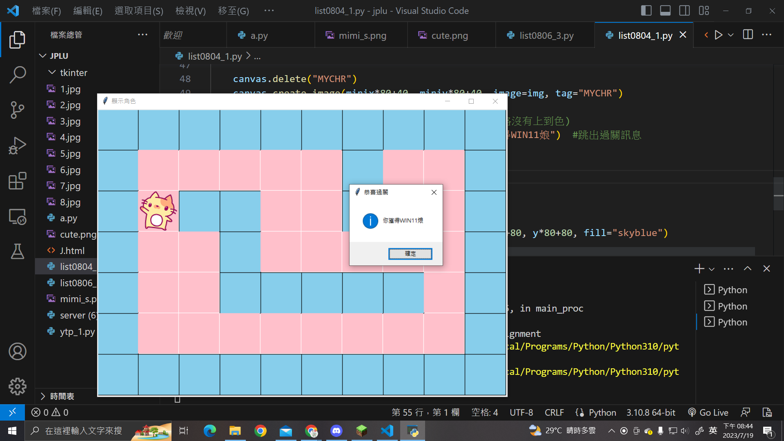Toggle the primary side bar layout

pos(646,11)
